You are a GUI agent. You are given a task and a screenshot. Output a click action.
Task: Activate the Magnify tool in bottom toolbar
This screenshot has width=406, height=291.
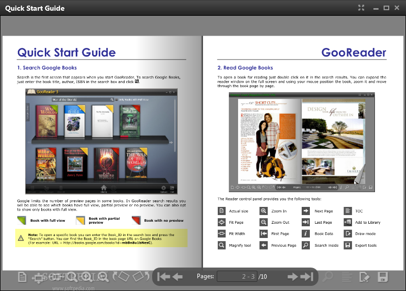point(72,277)
